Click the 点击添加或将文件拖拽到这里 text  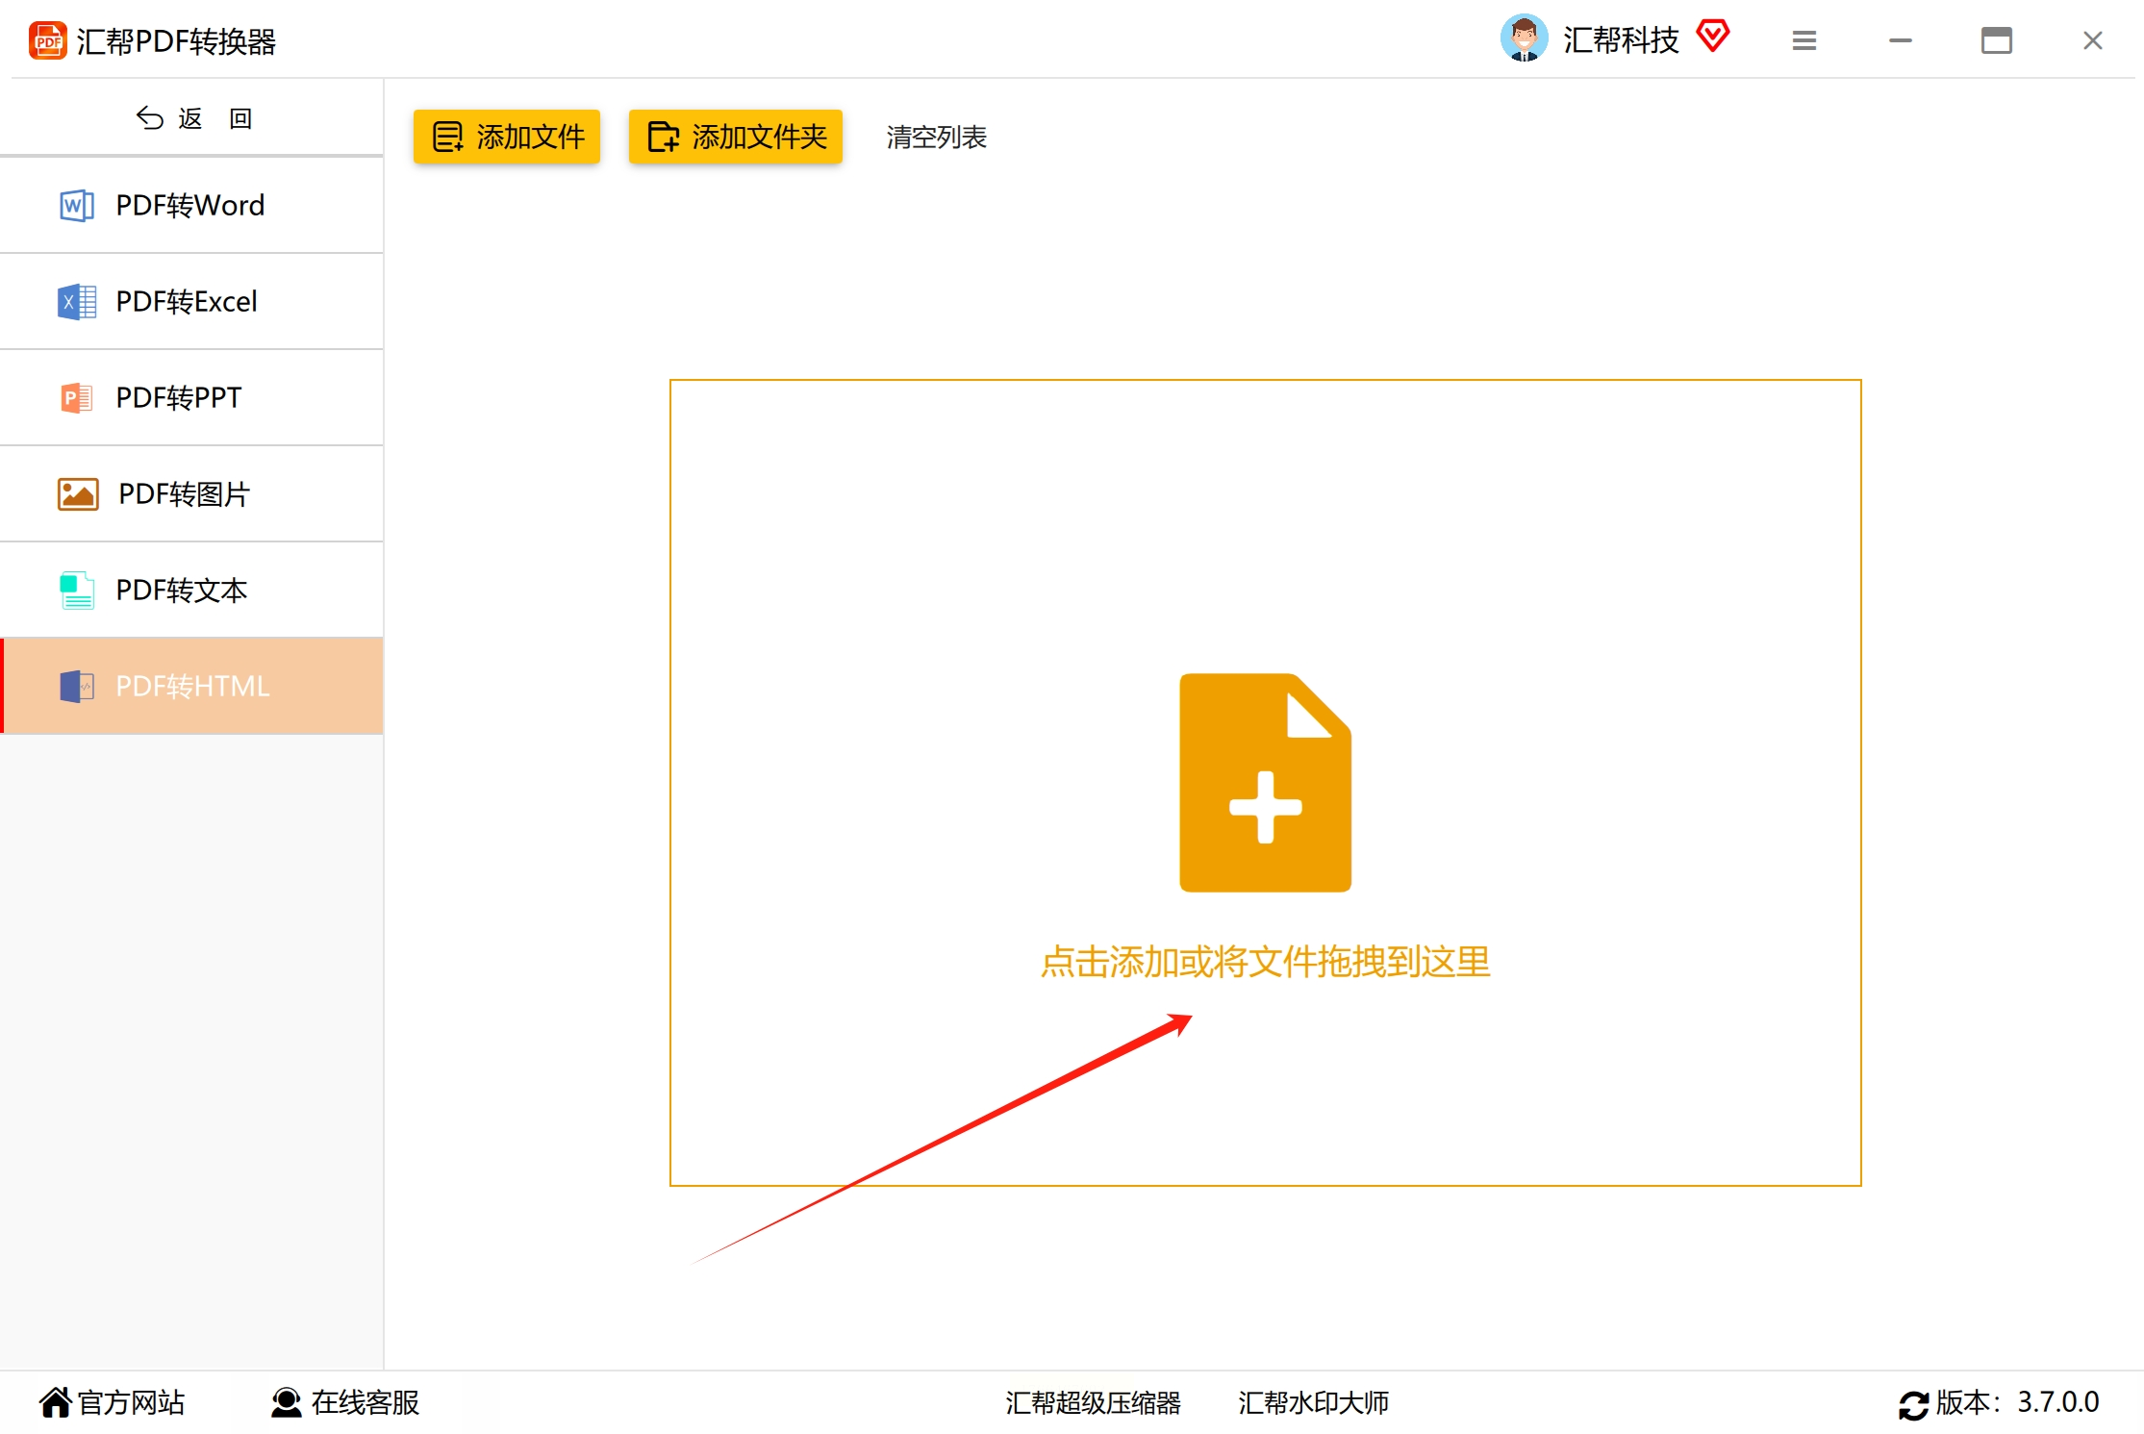point(1265,963)
